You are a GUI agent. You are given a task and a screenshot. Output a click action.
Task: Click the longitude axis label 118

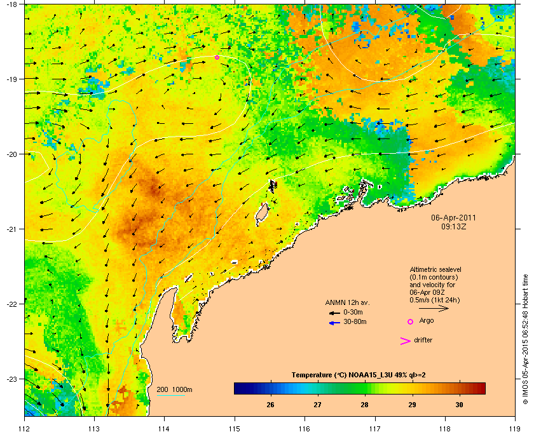[x=445, y=429]
